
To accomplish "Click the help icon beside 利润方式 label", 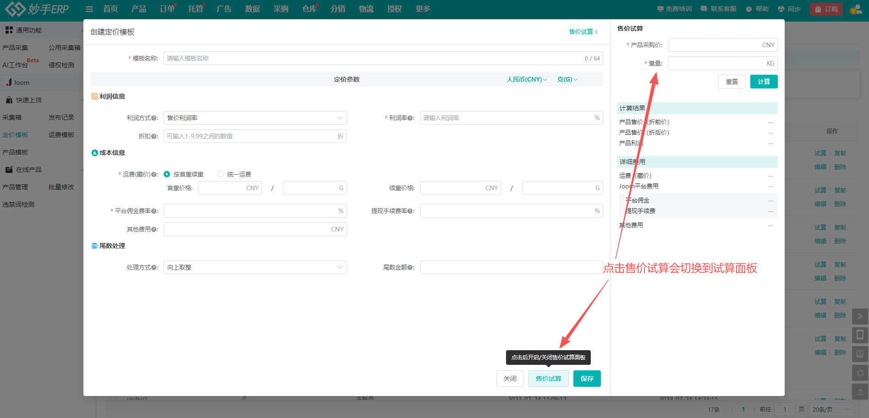I will coord(154,118).
